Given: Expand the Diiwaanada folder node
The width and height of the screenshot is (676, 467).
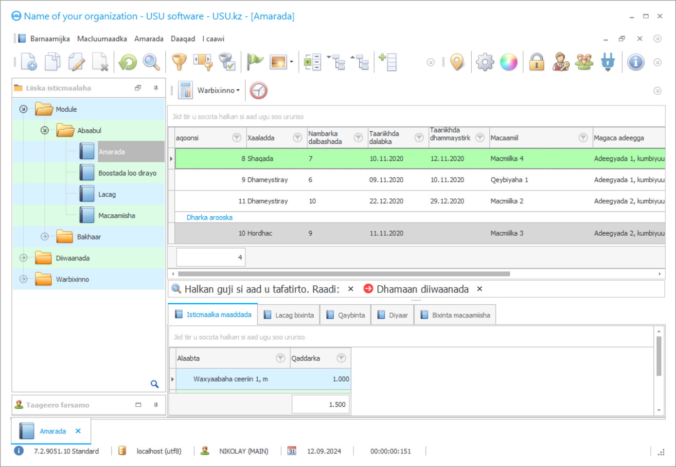Looking at the screenshot, I should [23, 258].
